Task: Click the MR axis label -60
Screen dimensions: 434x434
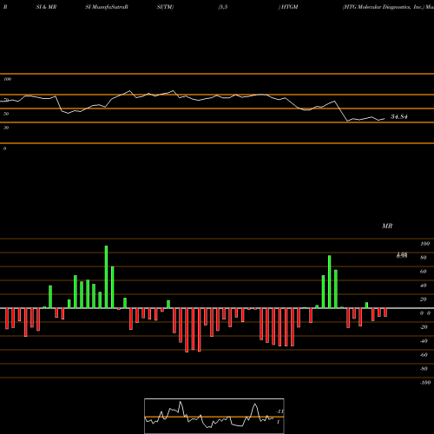Action: pos(424,355)
